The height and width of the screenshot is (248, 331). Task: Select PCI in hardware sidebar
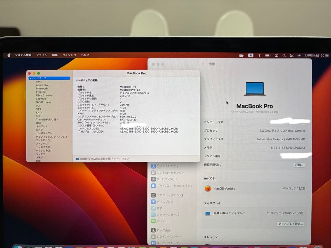point(38,106)
